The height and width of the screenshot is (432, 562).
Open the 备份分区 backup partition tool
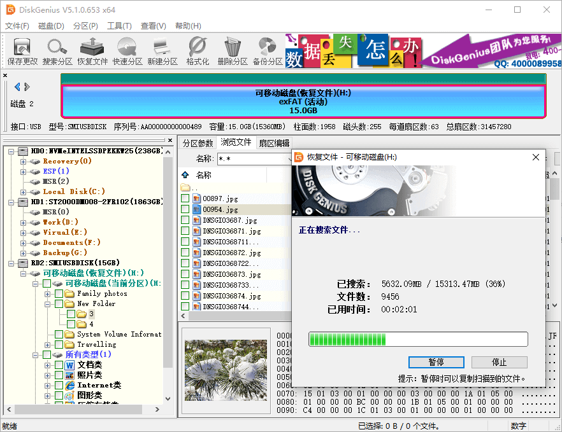coord(268,52)
